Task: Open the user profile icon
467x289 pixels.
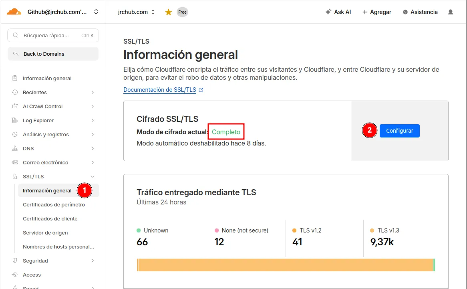Action: pos(451,12)
